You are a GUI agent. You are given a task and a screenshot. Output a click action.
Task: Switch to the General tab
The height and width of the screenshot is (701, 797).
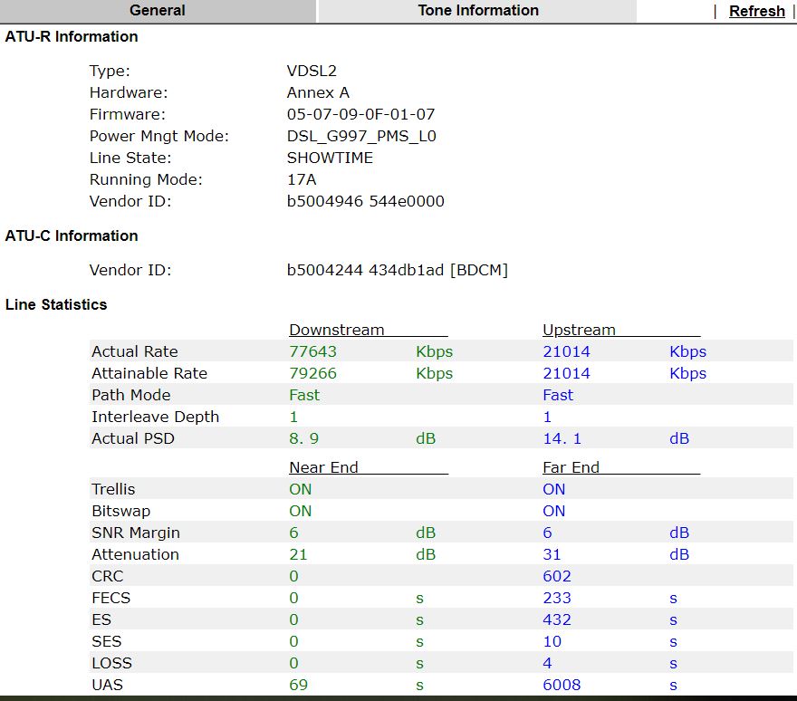pyautogui.click(x=157, y=11)
